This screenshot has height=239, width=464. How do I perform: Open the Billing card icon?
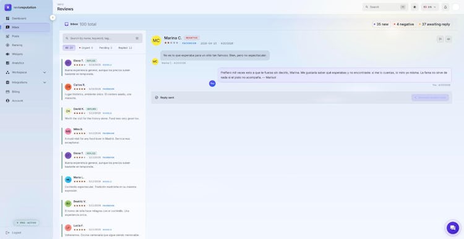7,92
